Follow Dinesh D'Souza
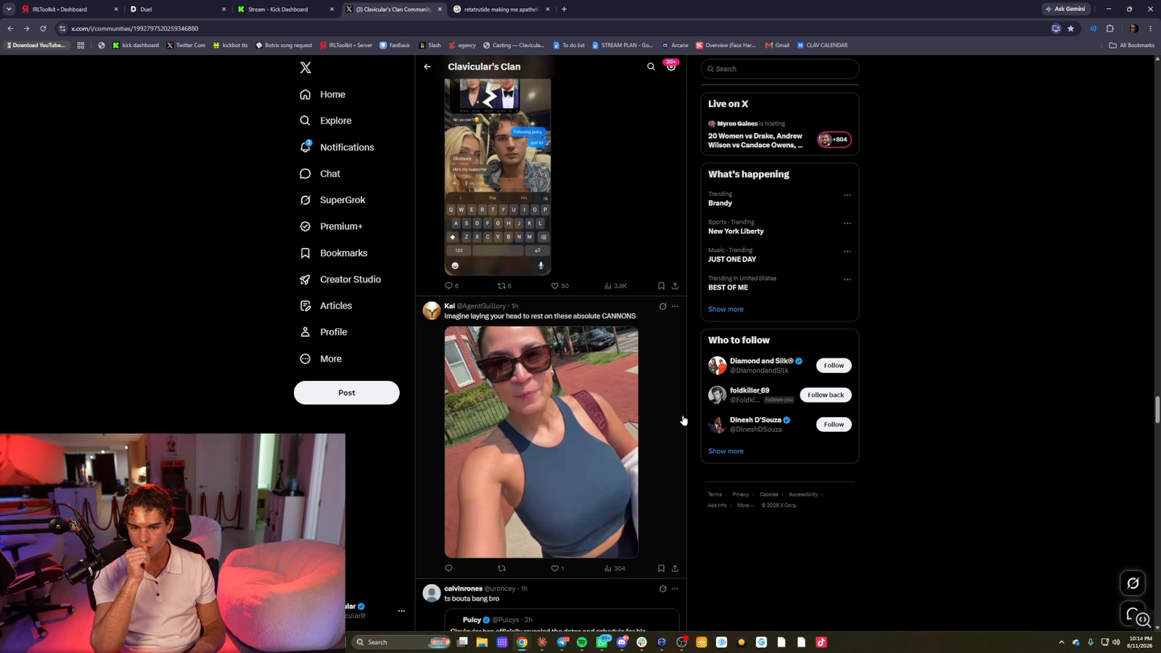 click(834, 424)
